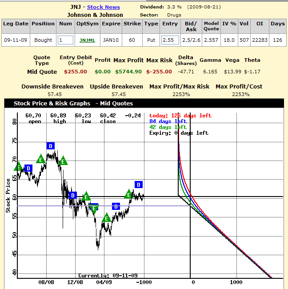The image size is (288, 289).
Task: Click the Drugs sector value
Action: tap(174, 15)
